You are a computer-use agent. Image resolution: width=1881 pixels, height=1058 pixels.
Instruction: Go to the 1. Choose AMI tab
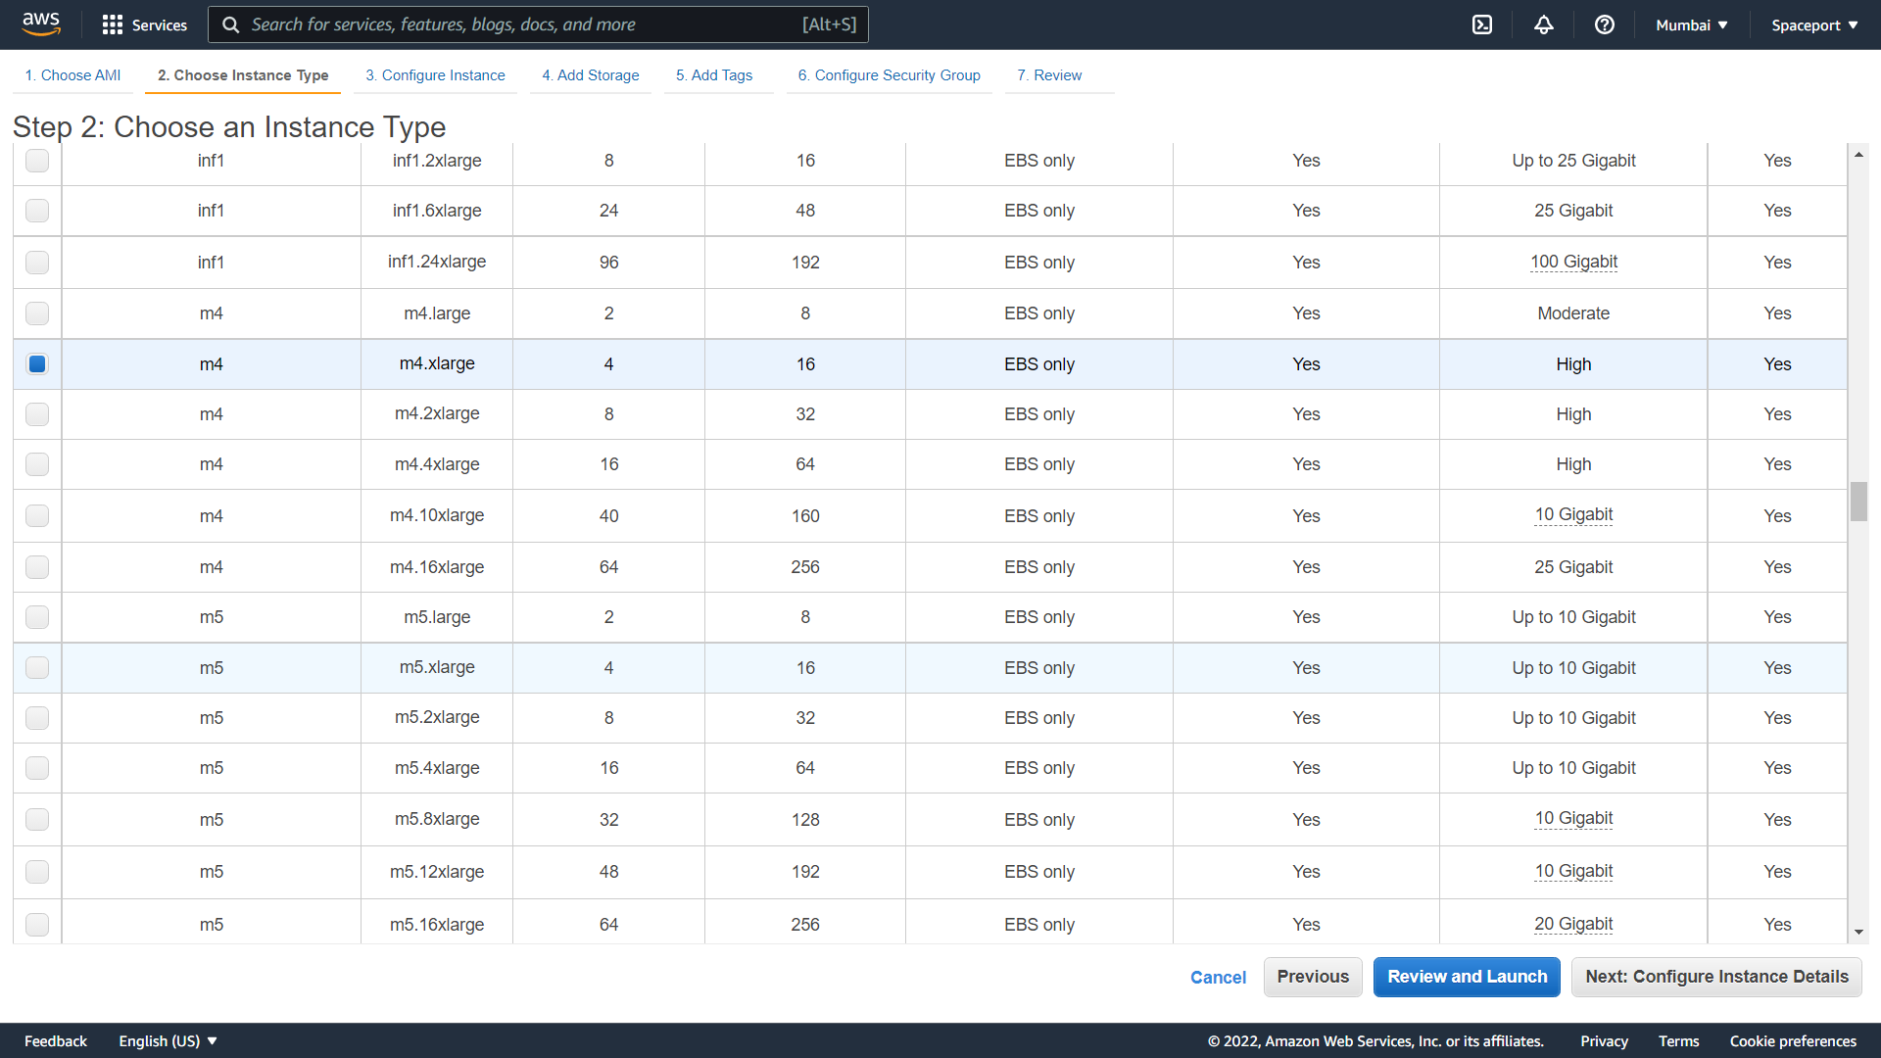tap(72, 75)
